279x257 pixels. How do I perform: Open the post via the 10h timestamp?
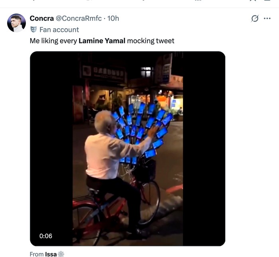pyautogui.click(x=114, y=18)
